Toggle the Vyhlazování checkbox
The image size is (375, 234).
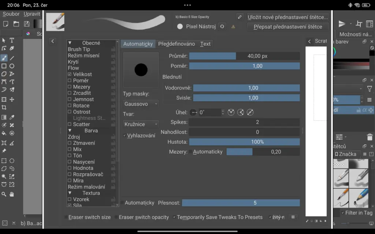pos(125,136)
